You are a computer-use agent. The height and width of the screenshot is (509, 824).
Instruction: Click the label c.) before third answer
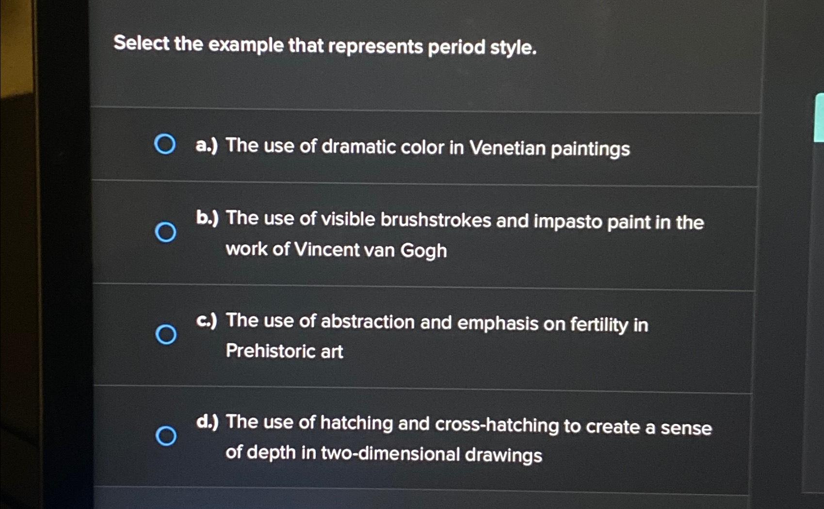[x=206, y=321]
